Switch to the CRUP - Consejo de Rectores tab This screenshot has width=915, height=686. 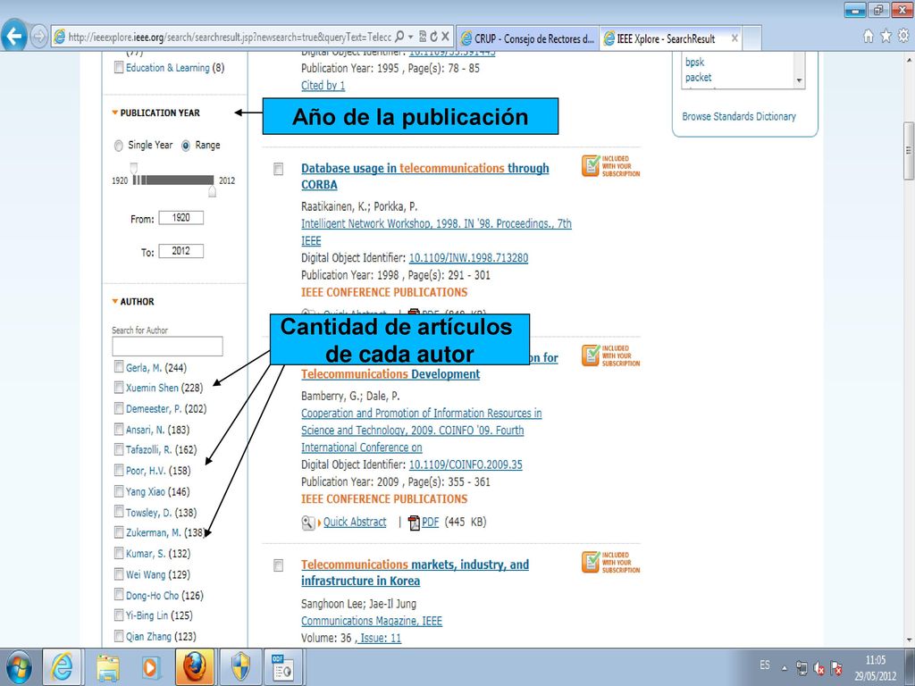point(527,38)
